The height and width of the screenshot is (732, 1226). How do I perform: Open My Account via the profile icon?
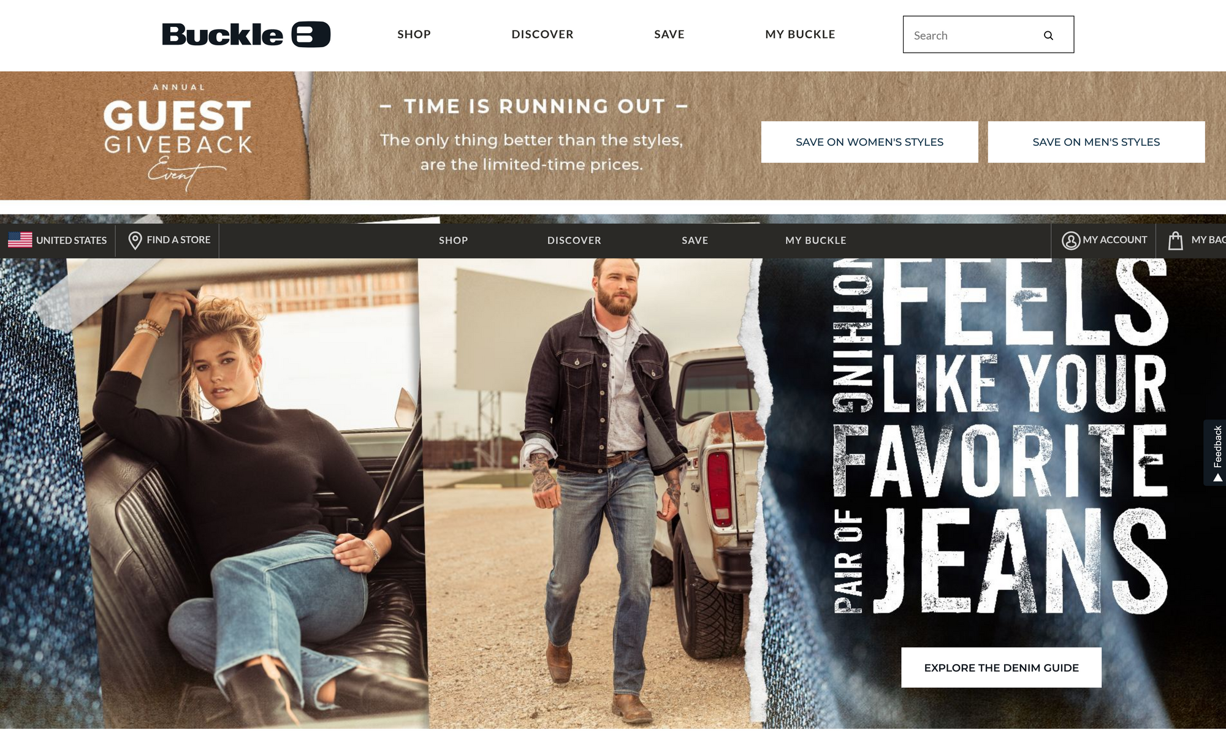1070,240
